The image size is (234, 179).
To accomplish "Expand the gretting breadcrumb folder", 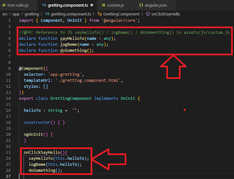I will pyautogui.click(x=32, y=14).
